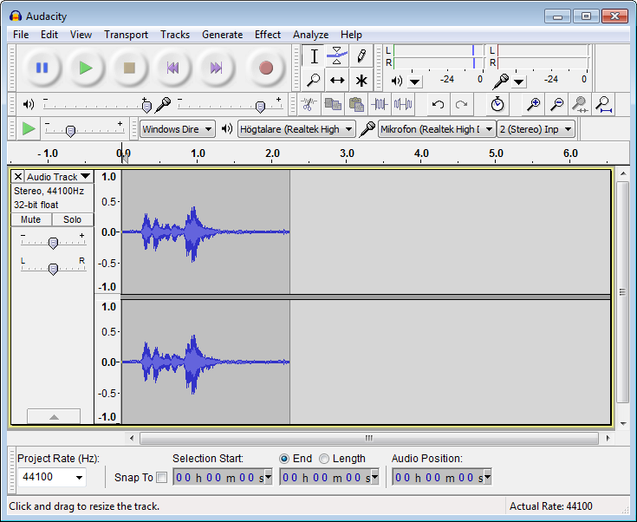Click the Fit Project zoom icon
Image resolution: width=637 pixels, height=522 pixels.
pyautogui.click(x=604, y=104)
